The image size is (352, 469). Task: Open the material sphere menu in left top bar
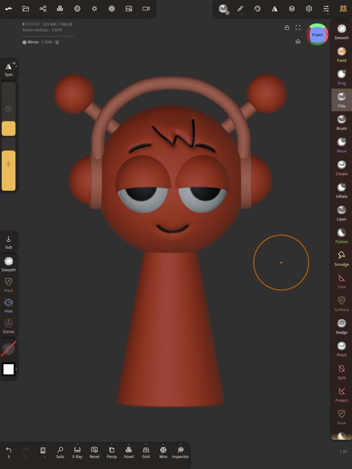[x=77, y=9]
